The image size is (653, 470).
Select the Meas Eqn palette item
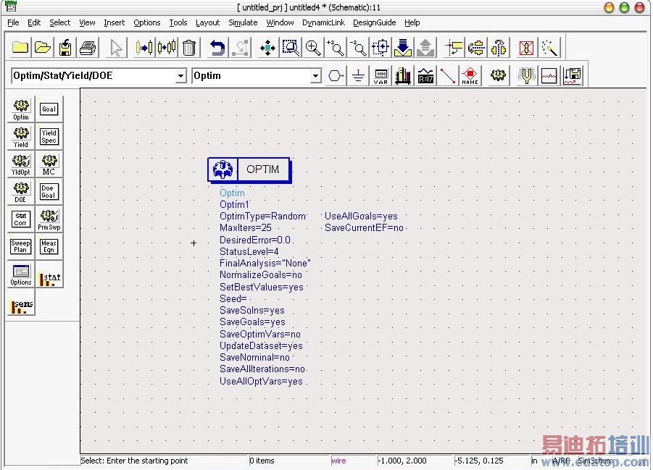point(49,247)
